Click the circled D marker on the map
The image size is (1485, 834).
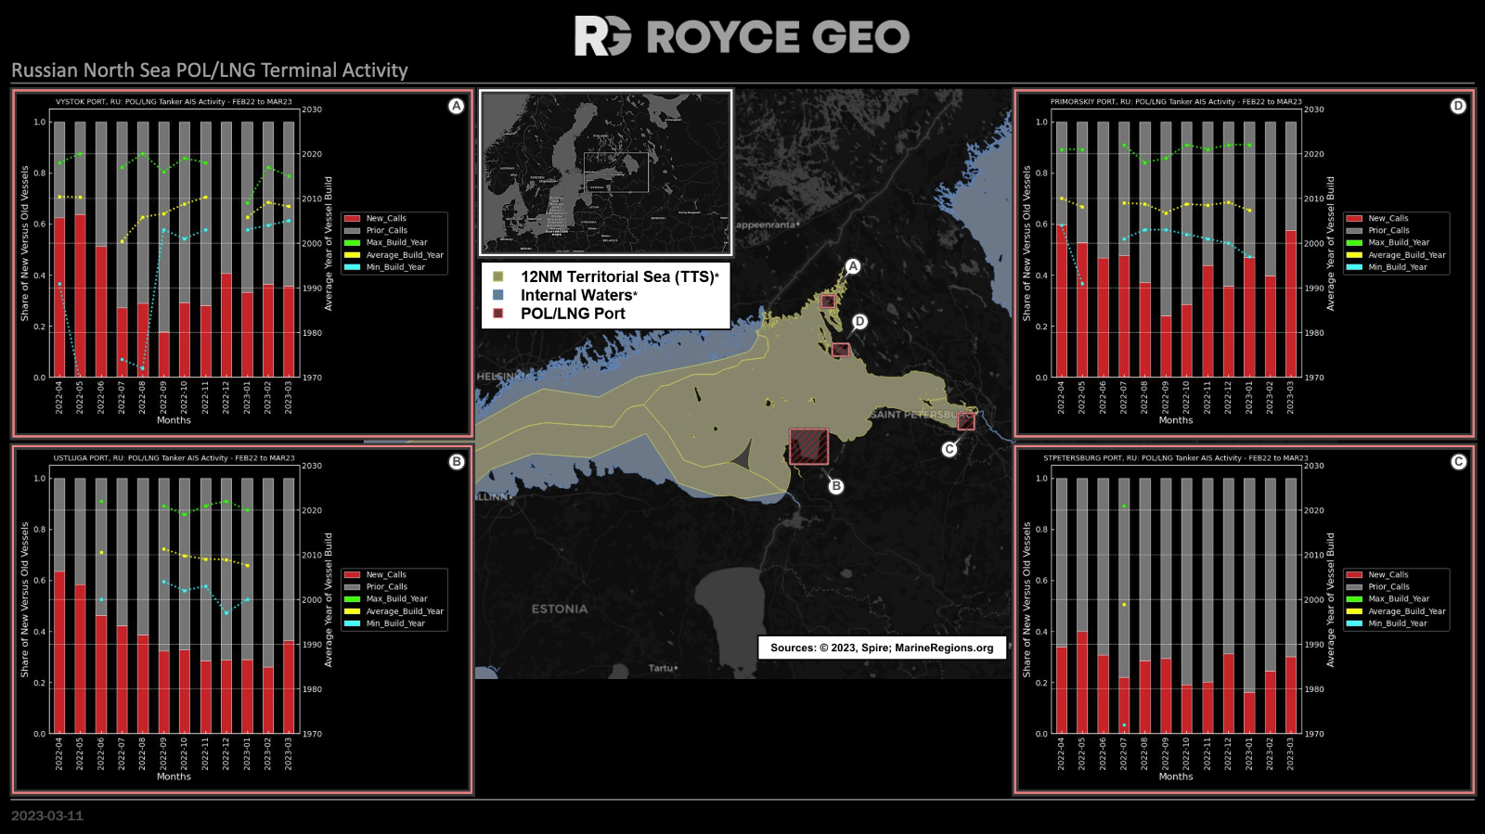[859, 322]
